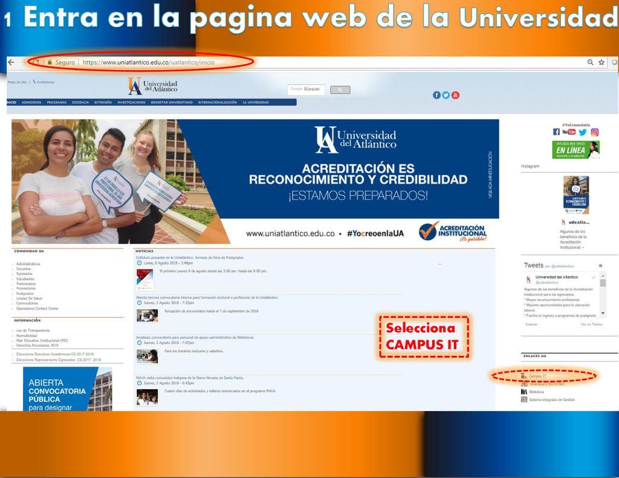Open the LA UNIVERSIDAD menu
The width and height of the screenshot is (619, 478).
[x=256, y=102]
